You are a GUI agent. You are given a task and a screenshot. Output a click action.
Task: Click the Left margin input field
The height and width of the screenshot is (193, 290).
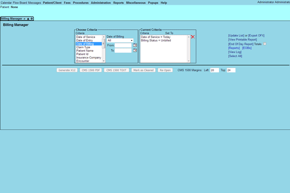pos(214,70)
